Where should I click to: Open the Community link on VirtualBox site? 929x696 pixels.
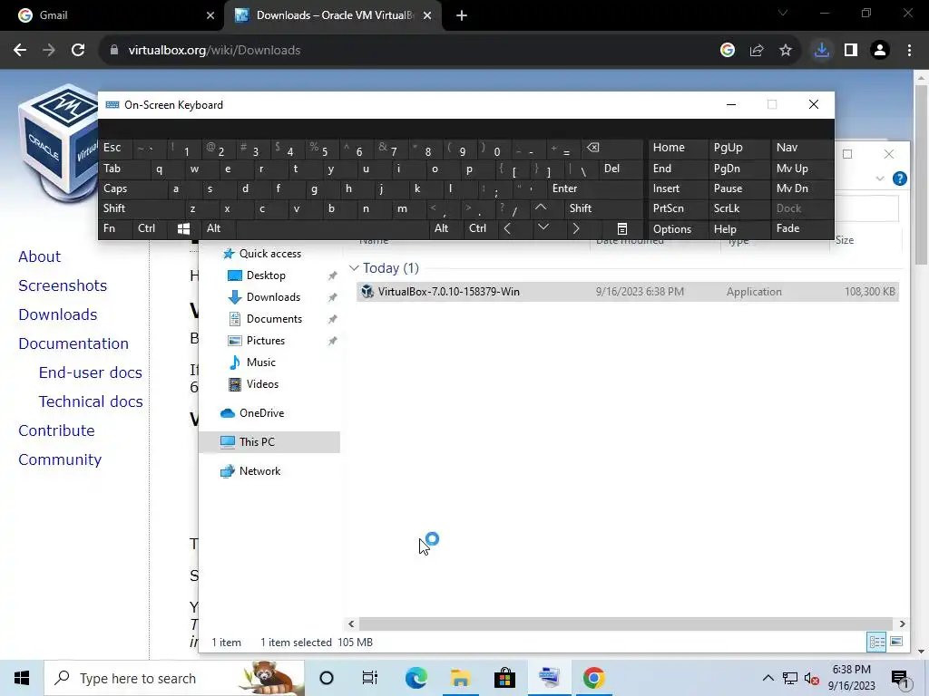click(x=60, y=459)
